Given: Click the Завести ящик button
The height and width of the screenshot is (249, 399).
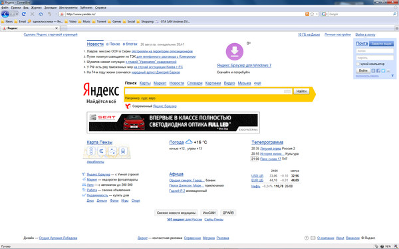Looking at the screenshot, I should tap(381, 44).
